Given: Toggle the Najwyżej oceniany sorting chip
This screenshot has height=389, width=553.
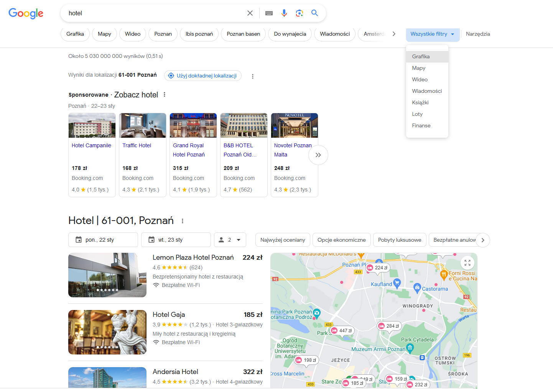Looking at the screenshot, I should 283,239.
